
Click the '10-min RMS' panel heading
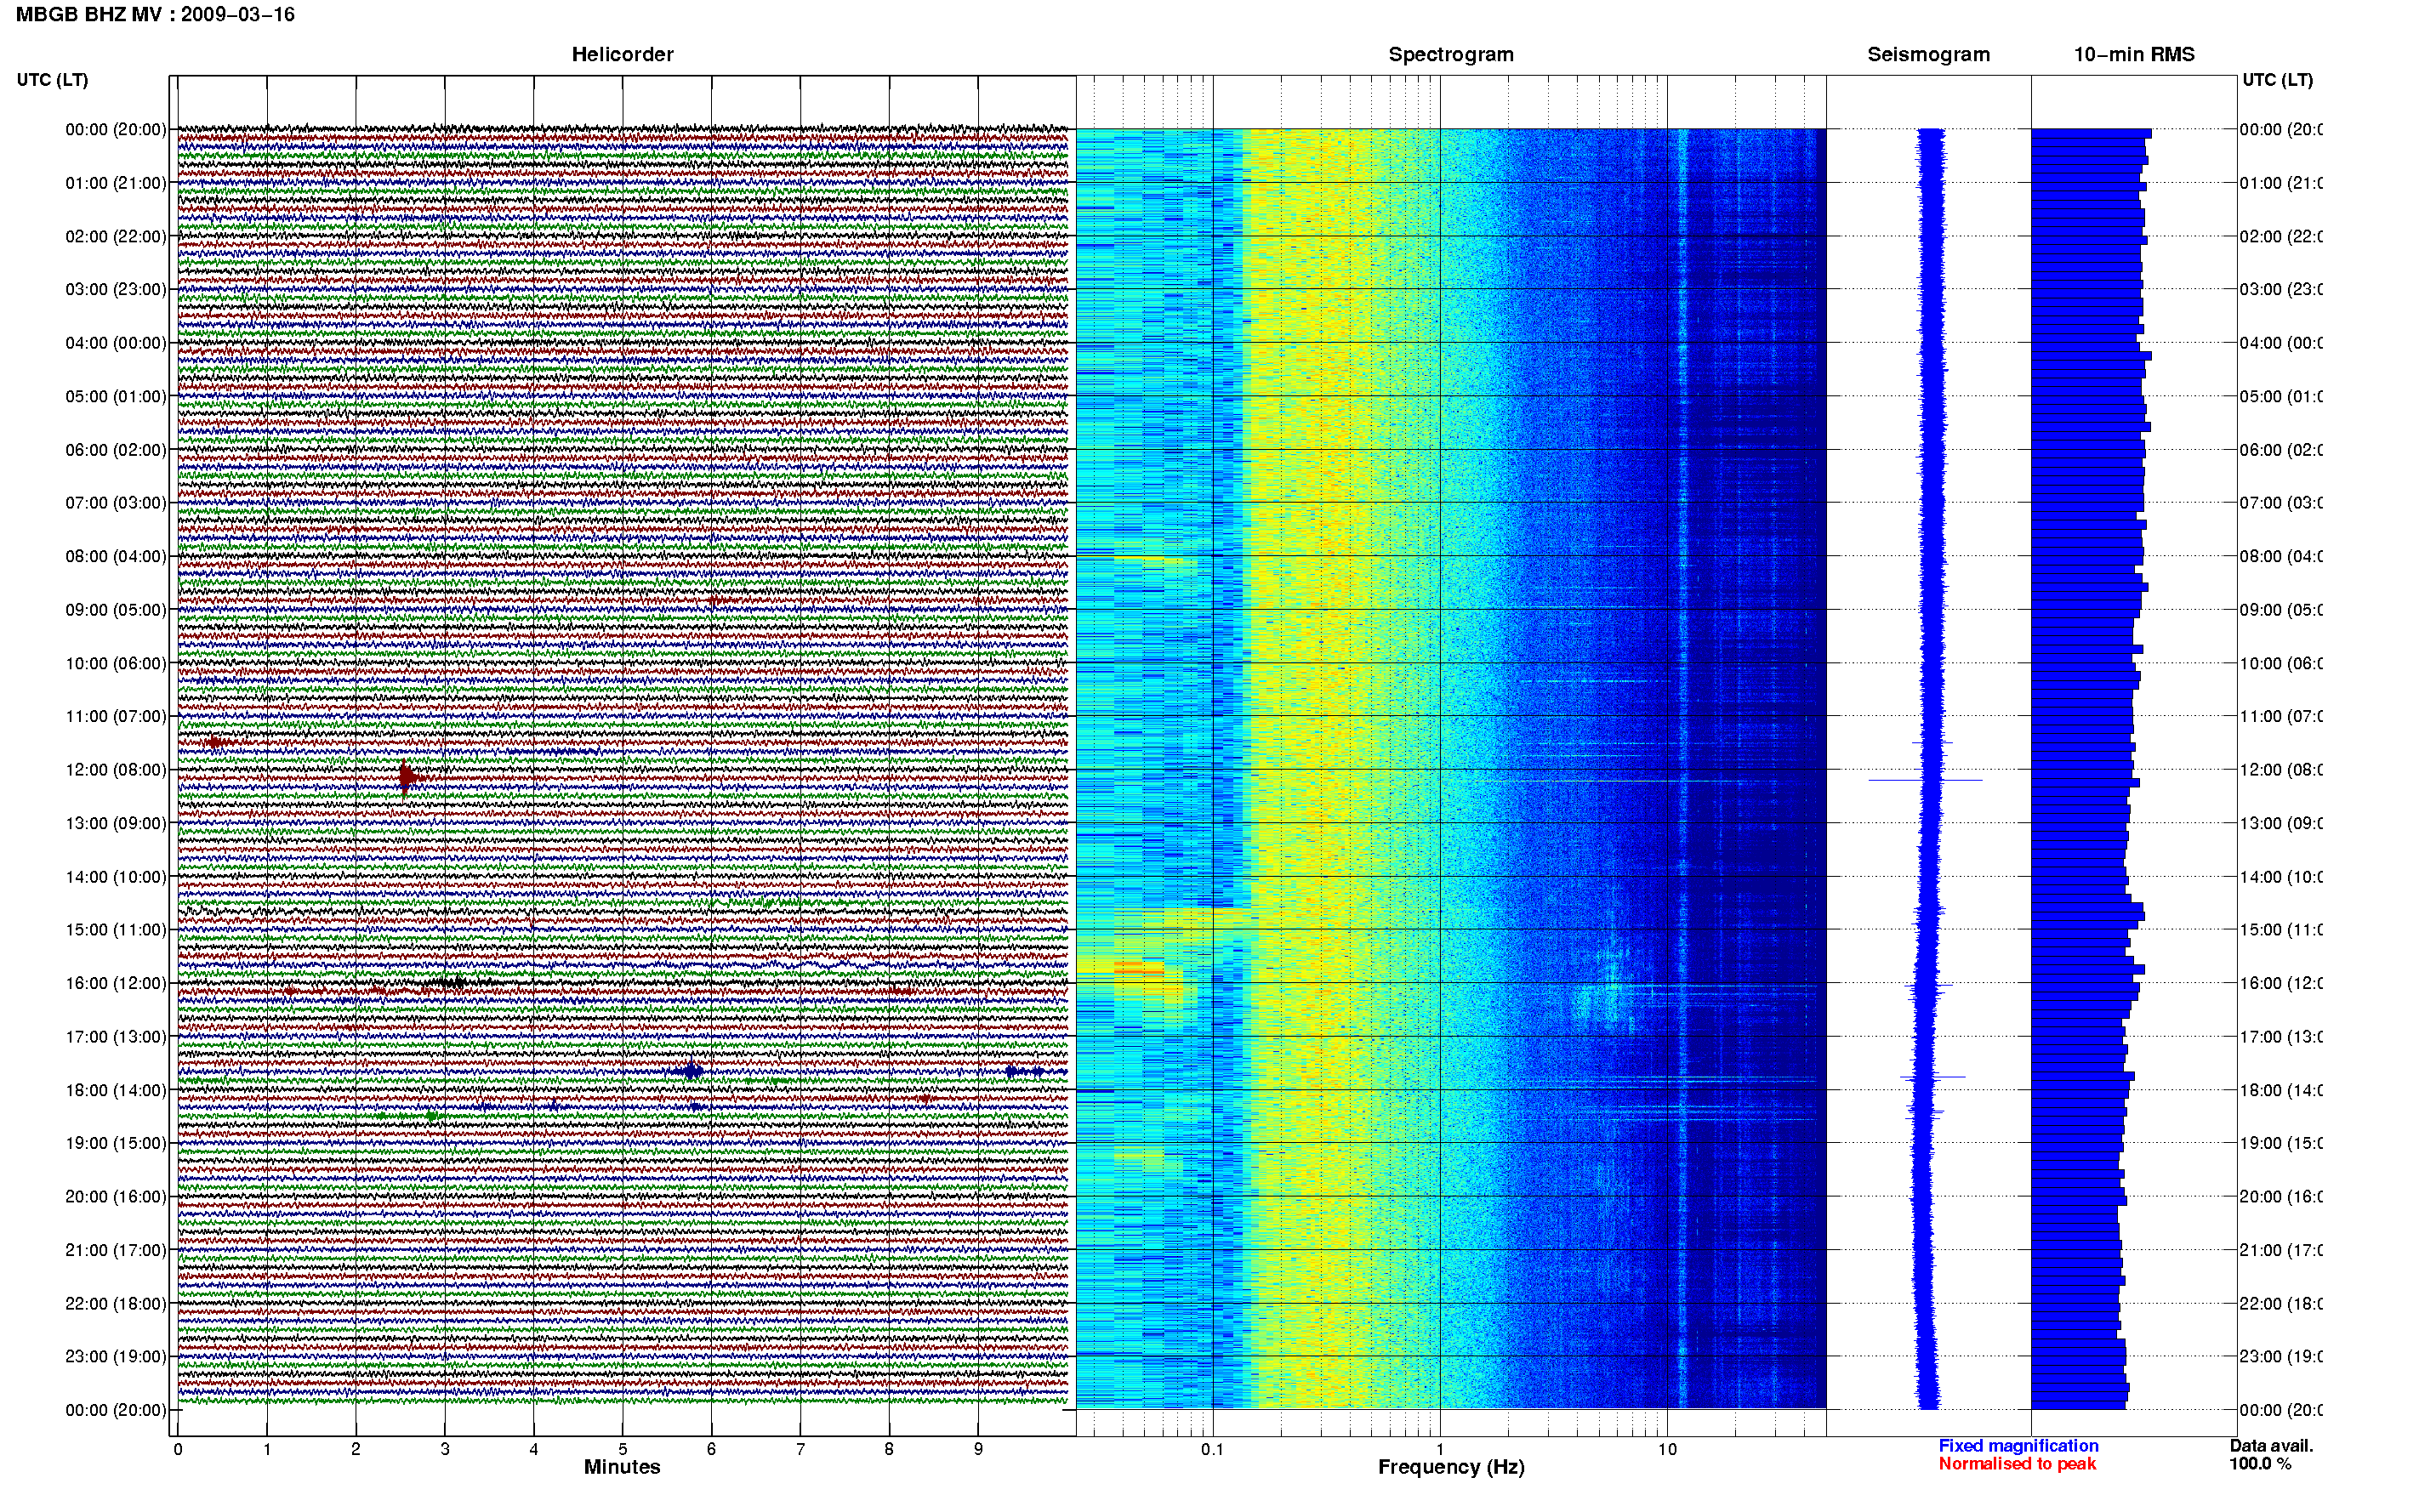2134,54
